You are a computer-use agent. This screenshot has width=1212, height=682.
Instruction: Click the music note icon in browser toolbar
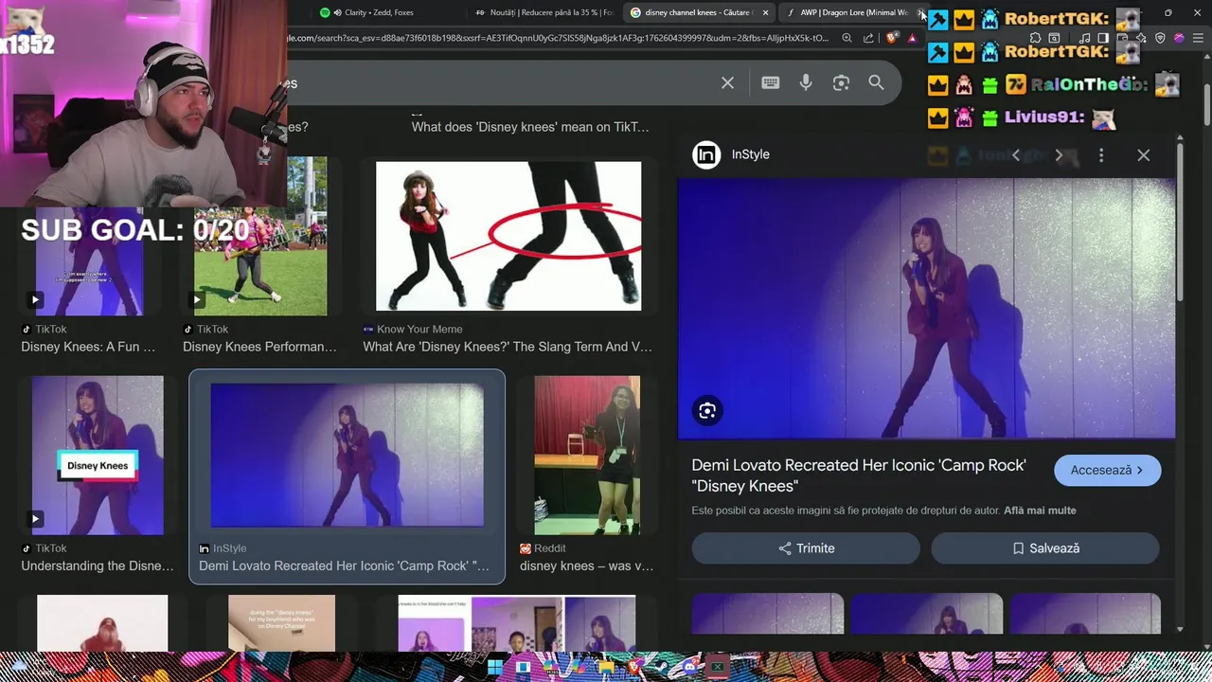[1084, 38]
